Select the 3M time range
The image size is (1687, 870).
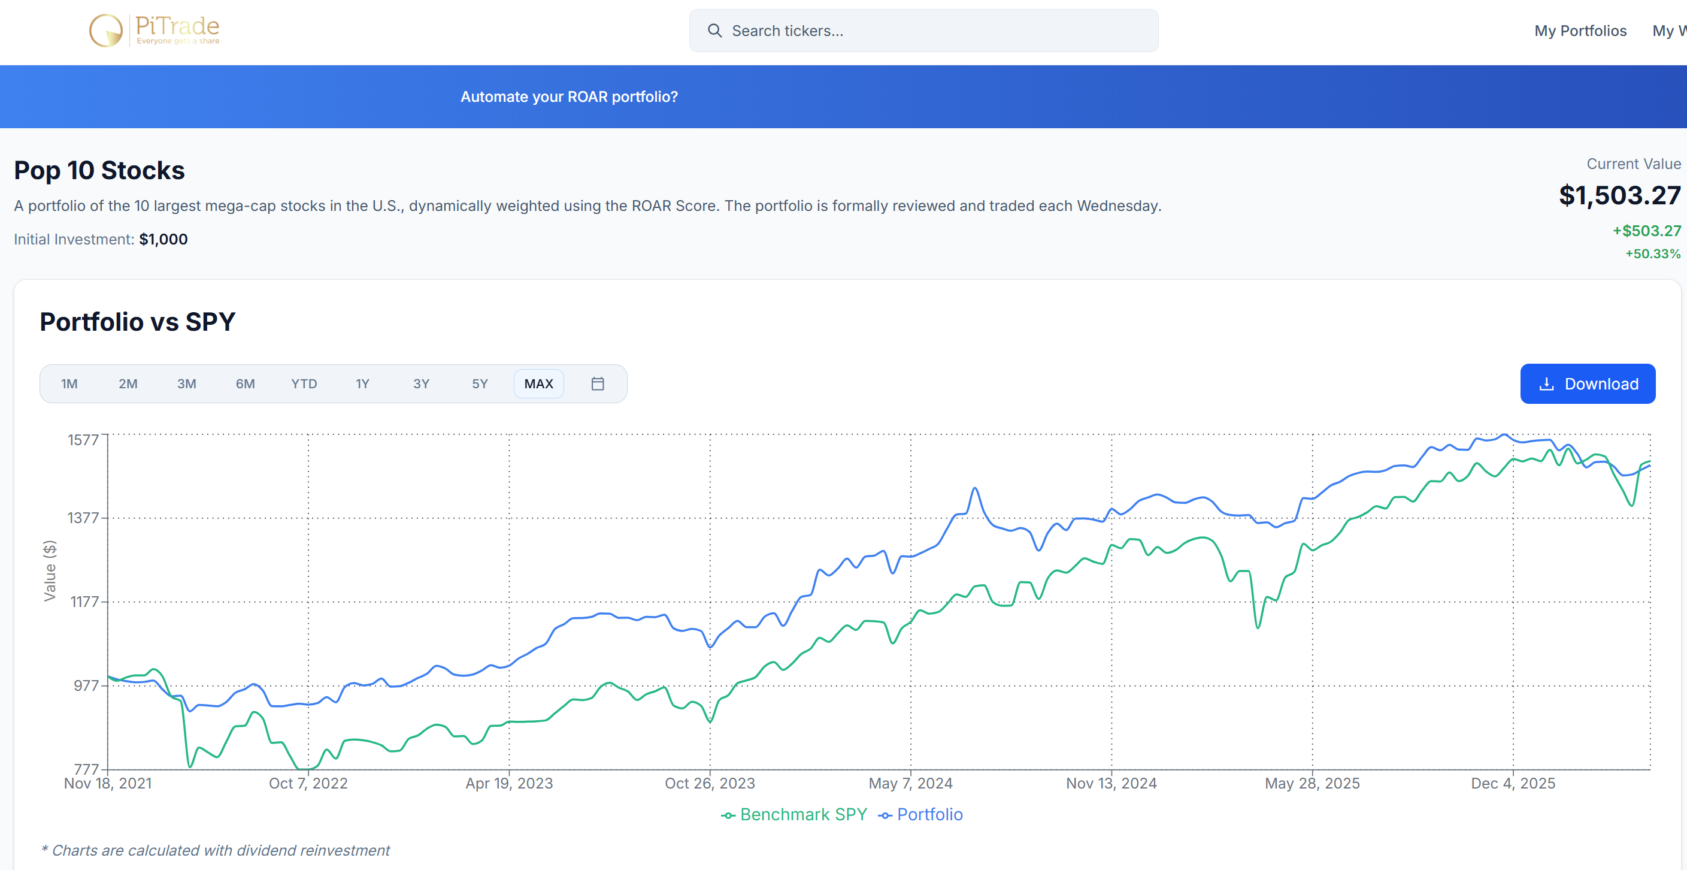187,384
